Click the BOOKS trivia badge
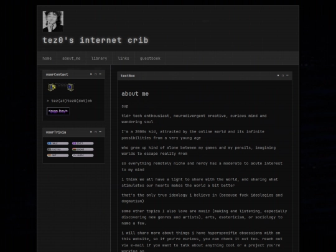The width and height of the screenshot is (336, 252). point(83,149)
